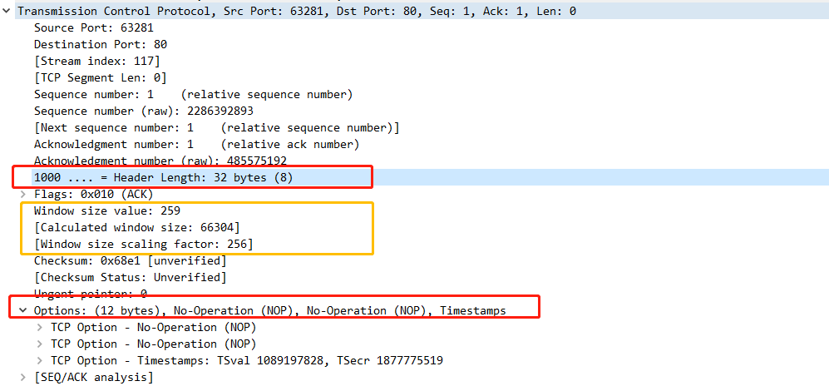Expand the second TCP Option No-Operation entry
Viewport: 829px width, 386px height.
pos(40,344)
